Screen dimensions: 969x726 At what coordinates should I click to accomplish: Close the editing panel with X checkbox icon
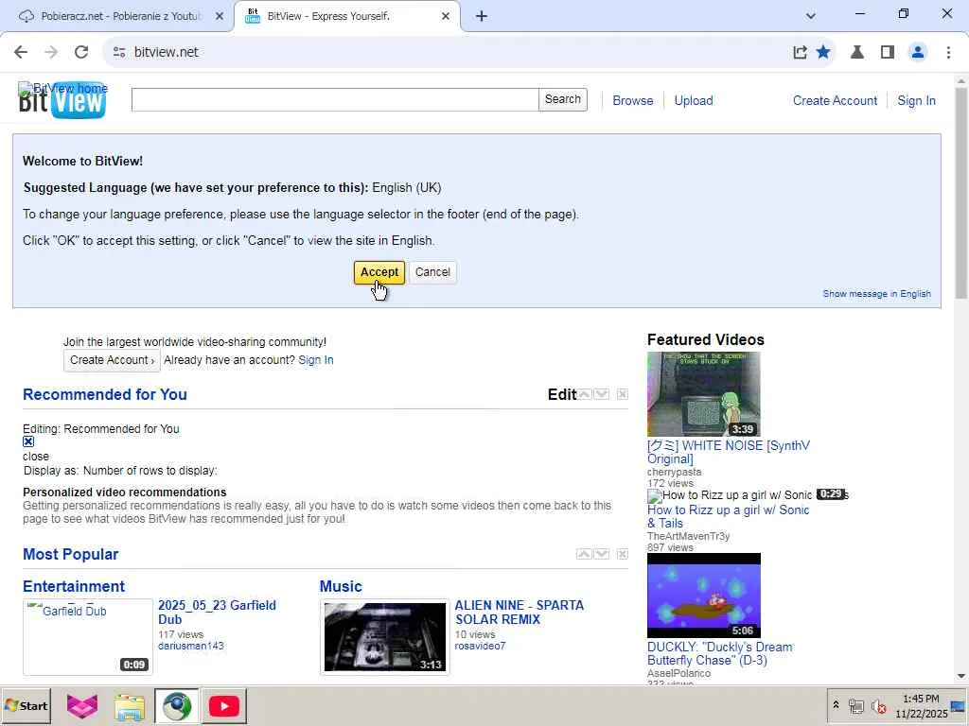(x=28, y=441)
